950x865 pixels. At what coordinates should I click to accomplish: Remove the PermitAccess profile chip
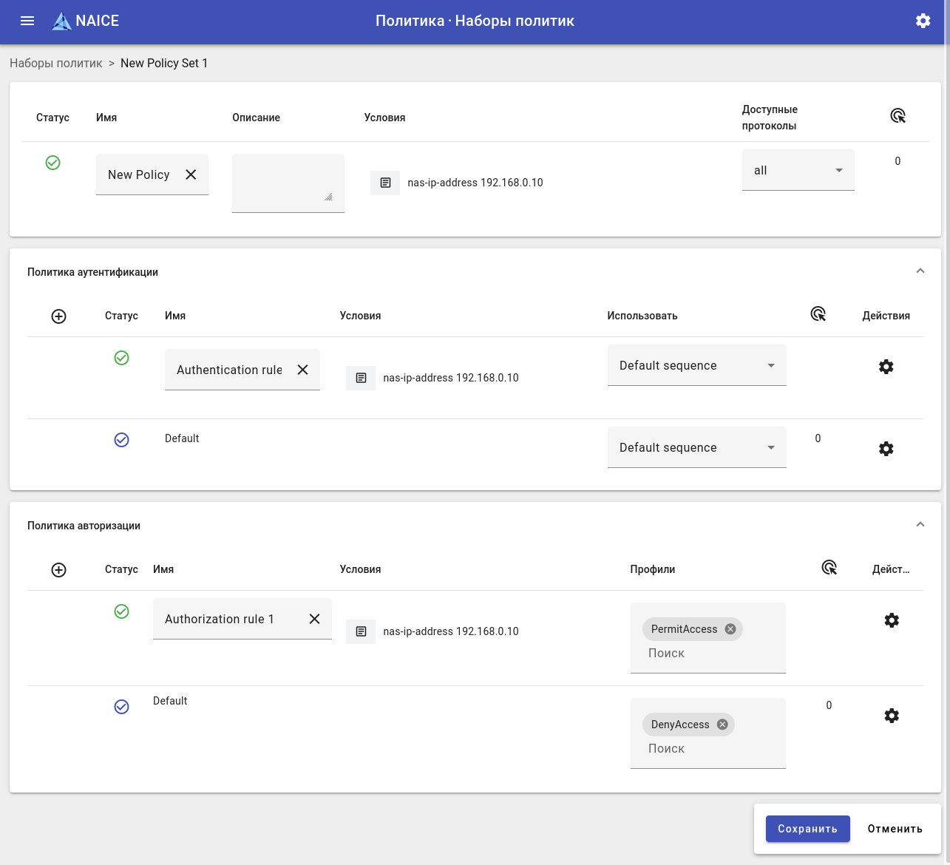pyautogui.click(x=730, y=629)
